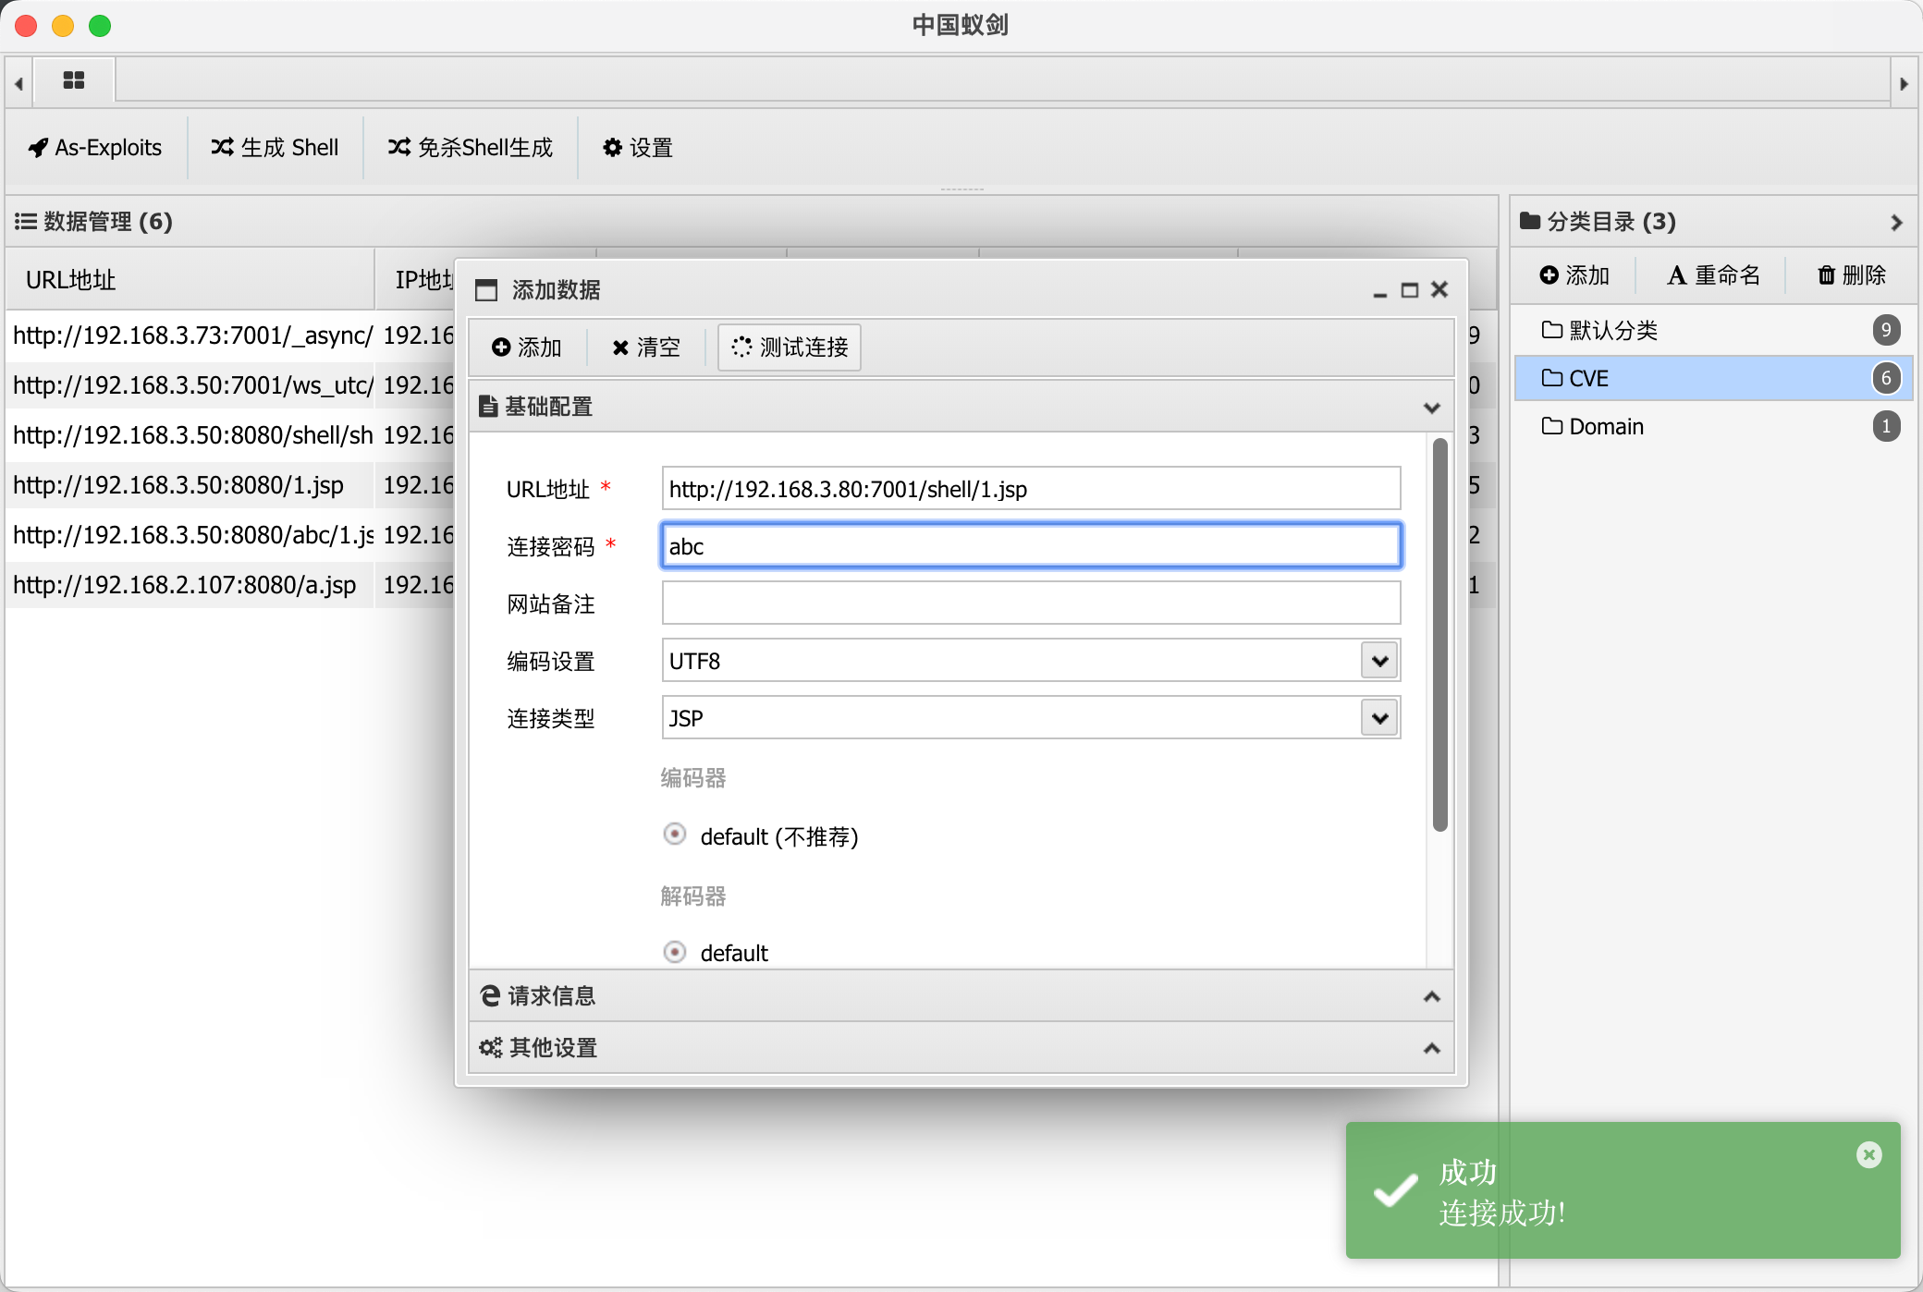Click the home grid tab icon

pyautogui.click(x=74, y=81)
